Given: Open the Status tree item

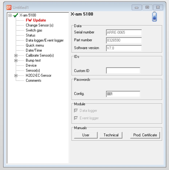Looking at the screenshot, I should pyautogui.click(x=30, y=35).
